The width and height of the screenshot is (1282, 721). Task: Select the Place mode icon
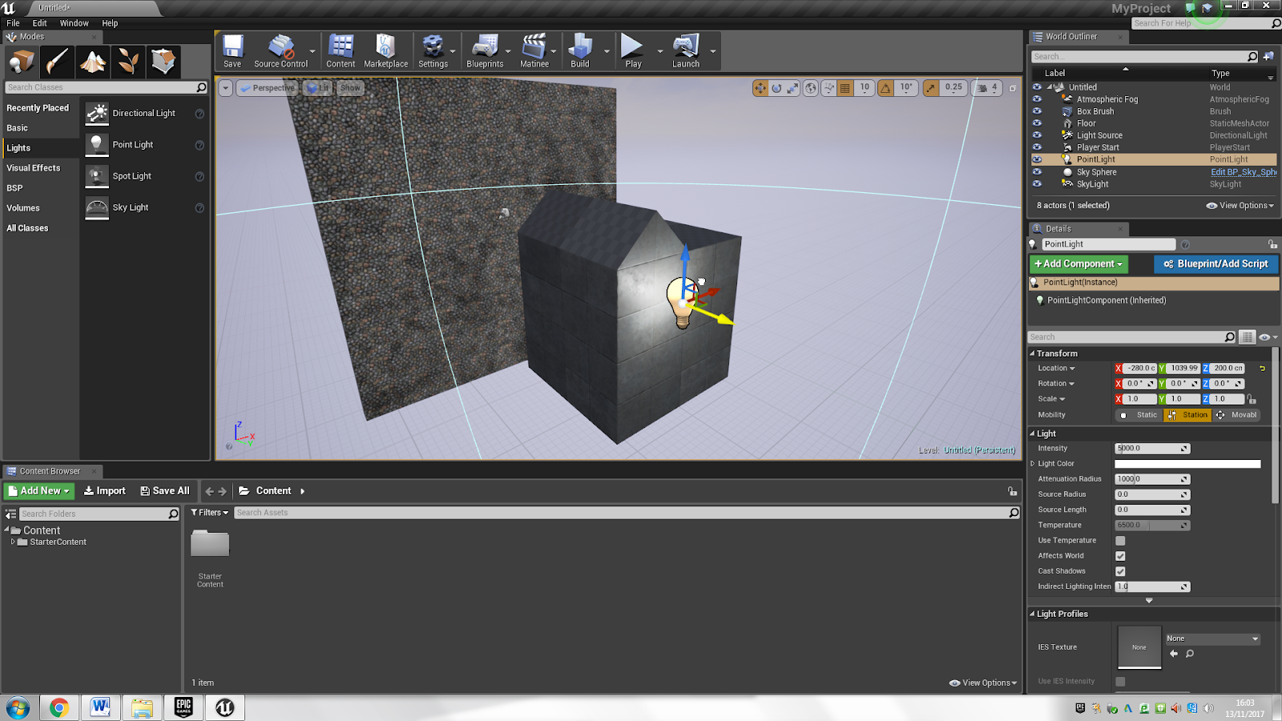click(22, 62)
